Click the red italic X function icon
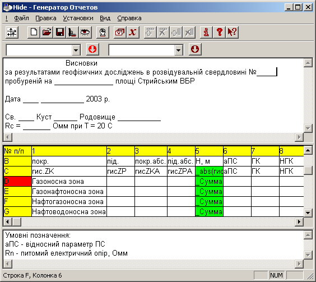The image size is (316, 282). click(133, 33)
